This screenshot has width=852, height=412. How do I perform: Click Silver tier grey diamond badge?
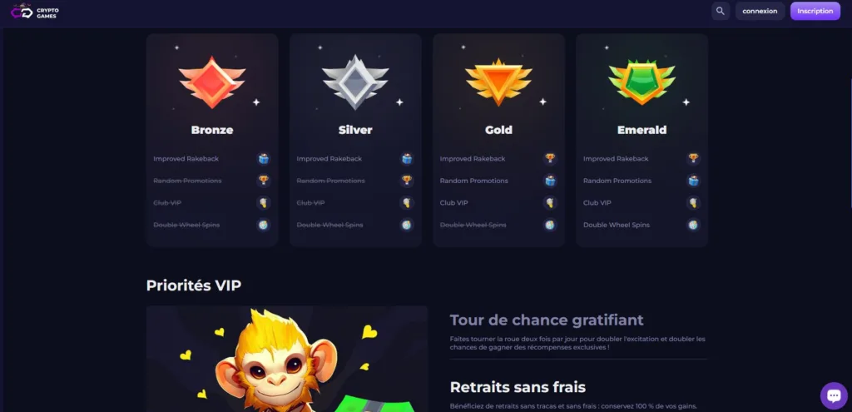[x=355, y=82]
